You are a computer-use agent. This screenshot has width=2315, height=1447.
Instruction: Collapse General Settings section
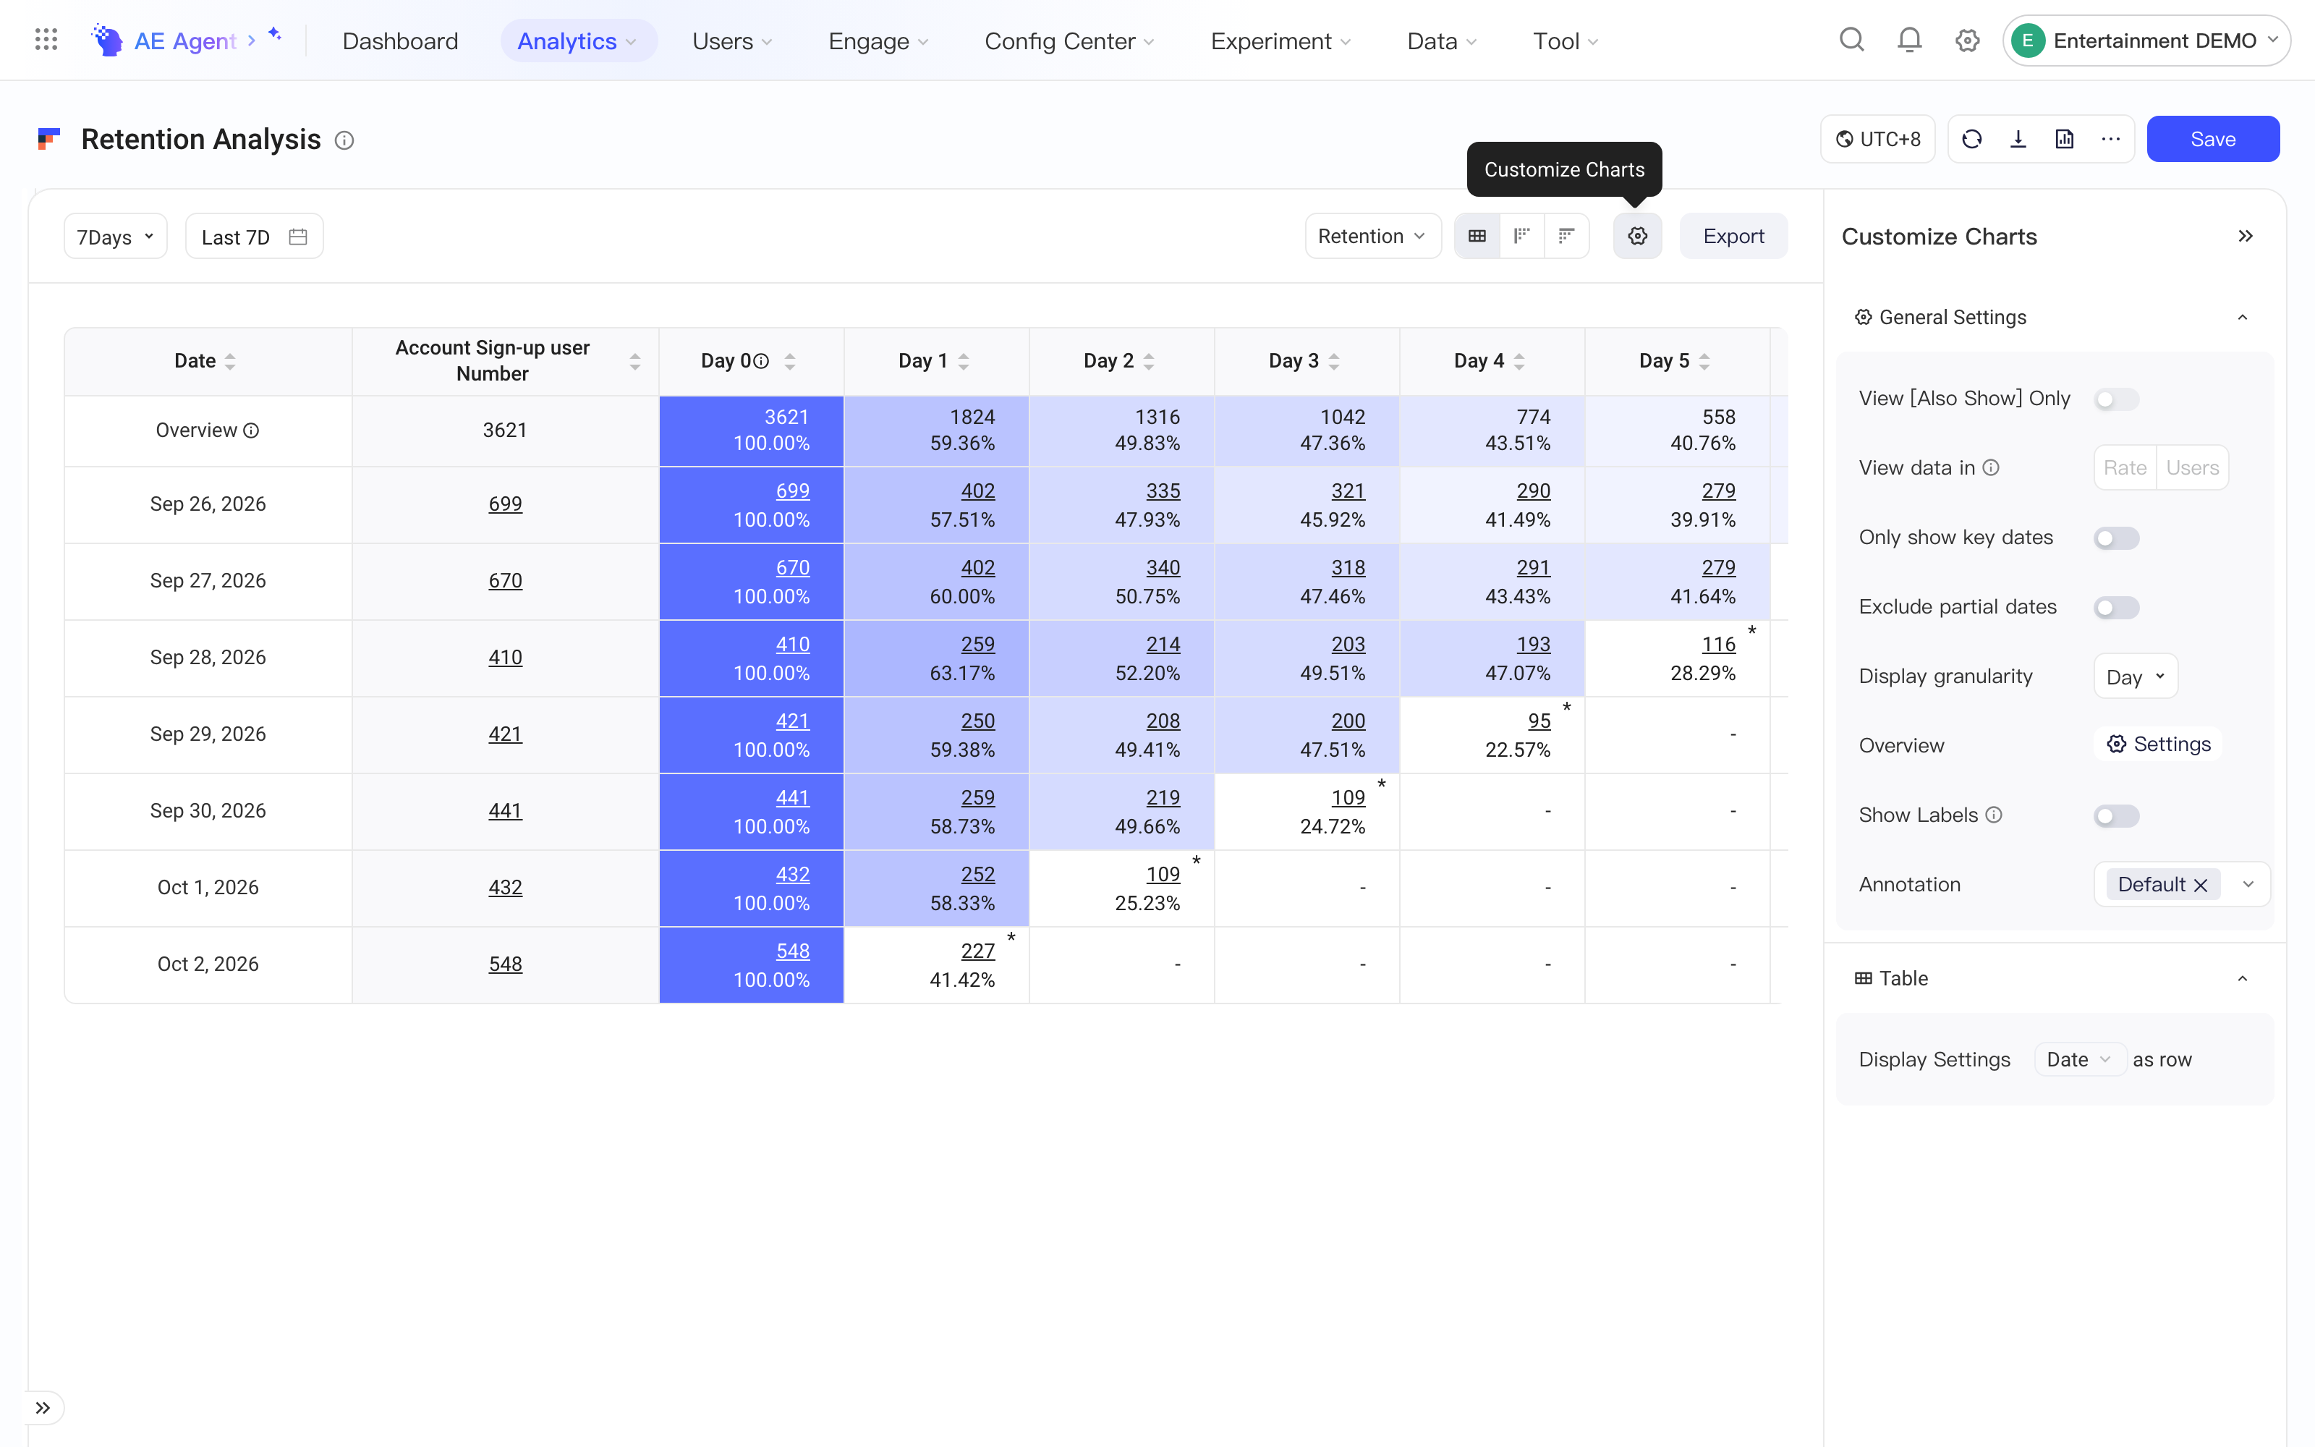point(2243,318)
